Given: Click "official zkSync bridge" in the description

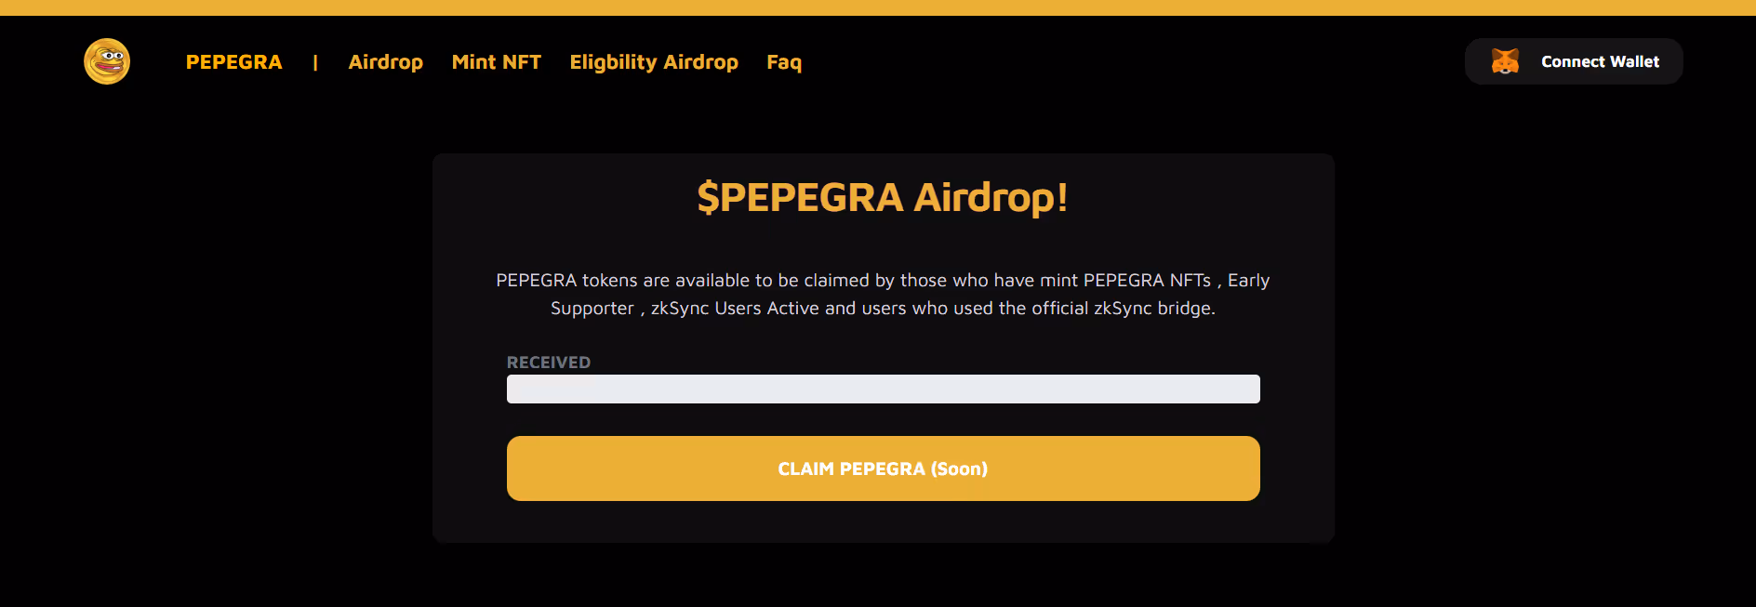Looking at the screenshot, I should [x=1133, y=309].
